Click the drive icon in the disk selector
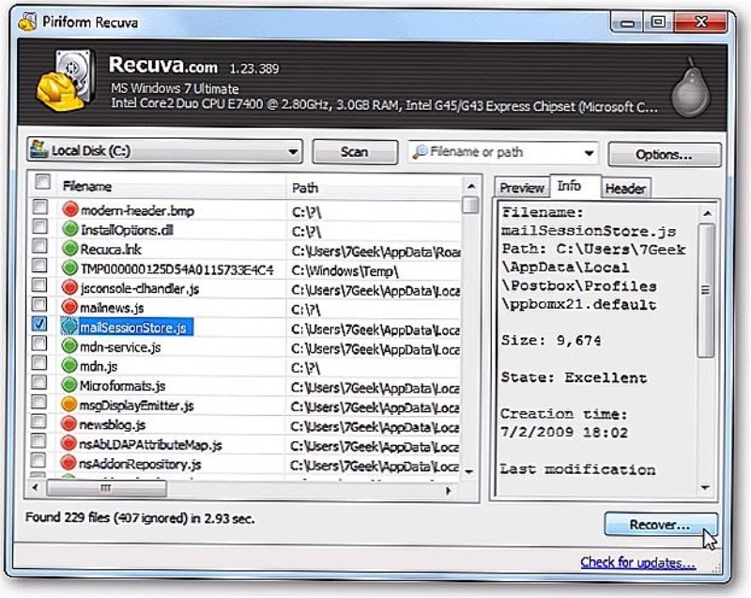The image size is (751, 598). (39, 151)
